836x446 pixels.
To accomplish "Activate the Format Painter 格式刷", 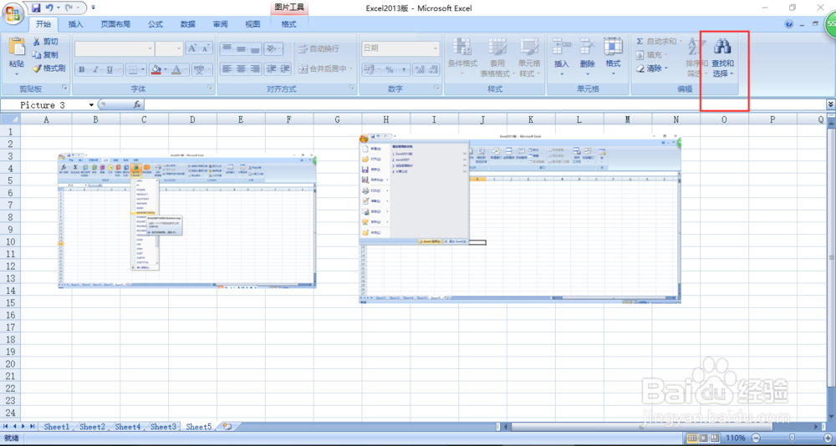I will pos(48,68).
